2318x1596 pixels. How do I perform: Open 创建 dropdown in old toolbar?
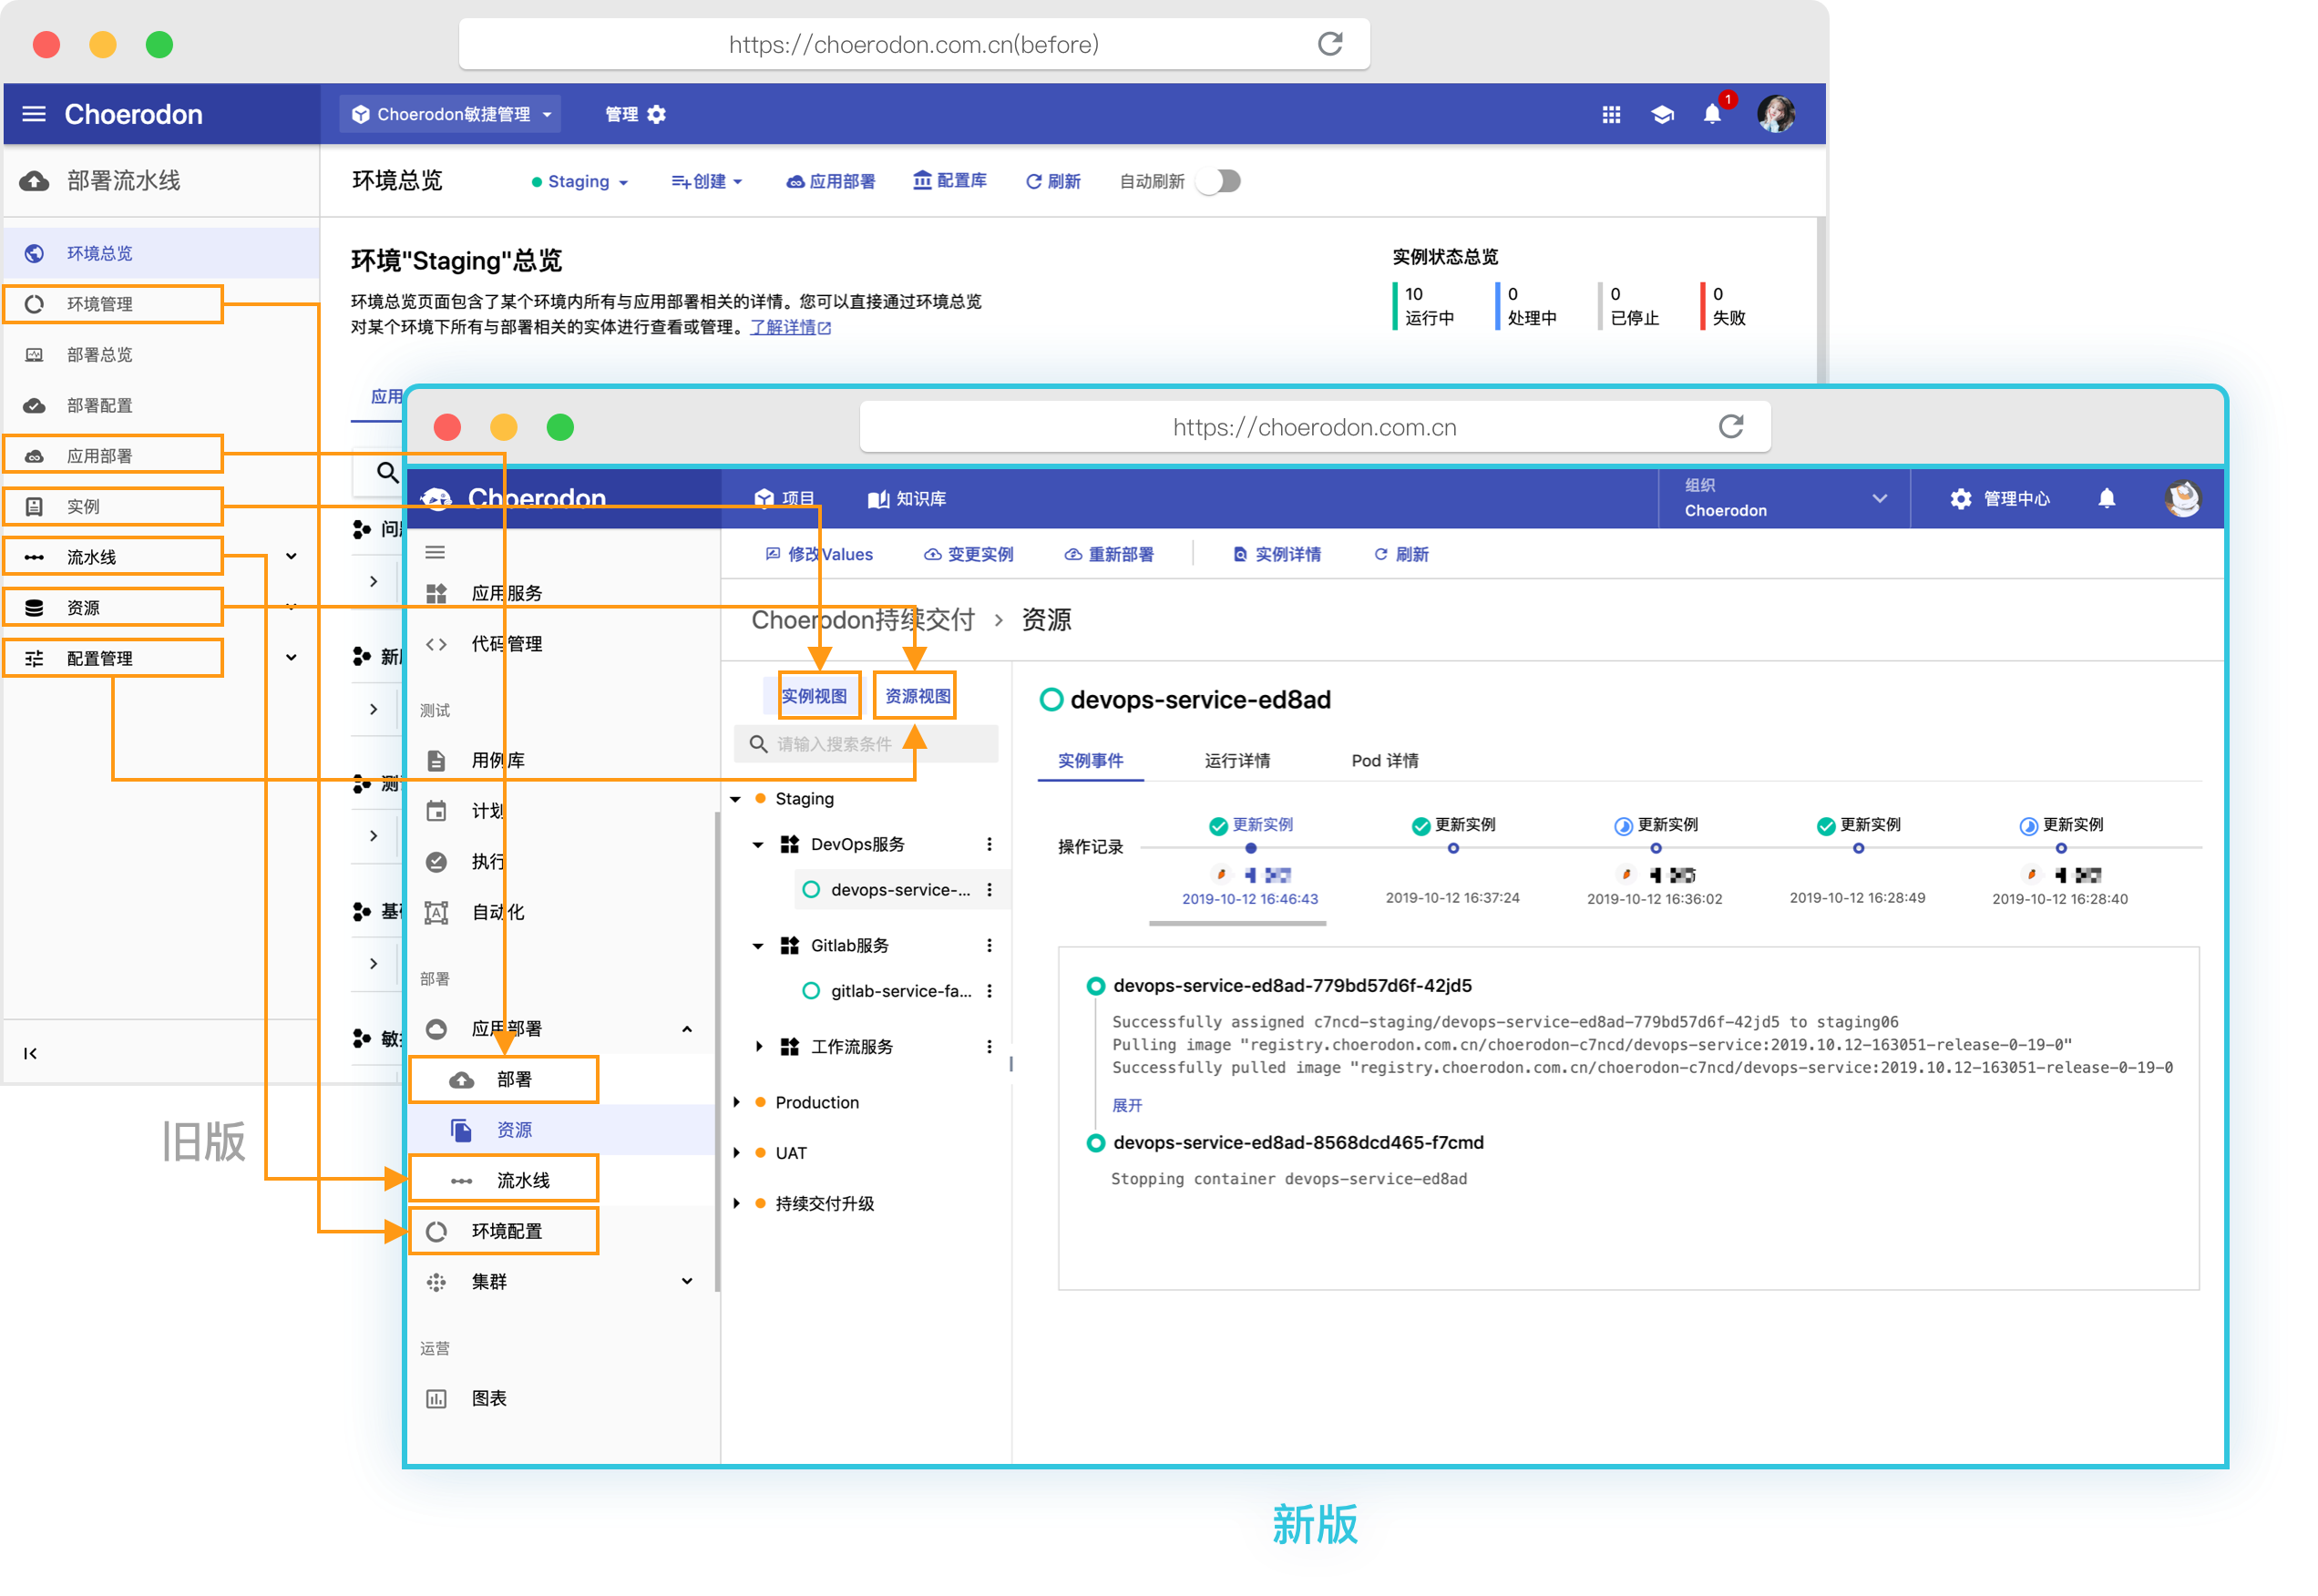[707, 181]
